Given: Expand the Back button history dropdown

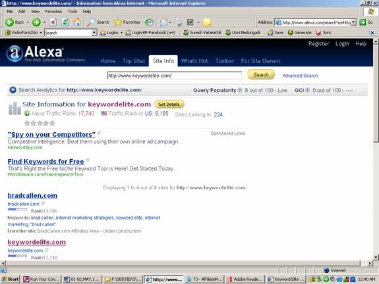Looking at the screenshot, I should point(28,22).
